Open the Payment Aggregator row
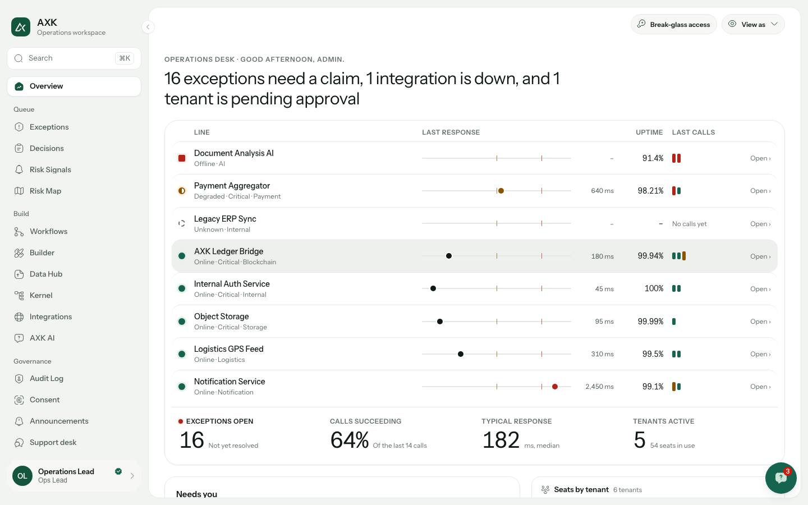 tap(474, 191)
